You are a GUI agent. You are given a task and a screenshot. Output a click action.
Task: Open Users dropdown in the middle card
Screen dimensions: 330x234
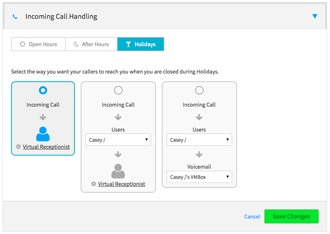click(118, 140)
